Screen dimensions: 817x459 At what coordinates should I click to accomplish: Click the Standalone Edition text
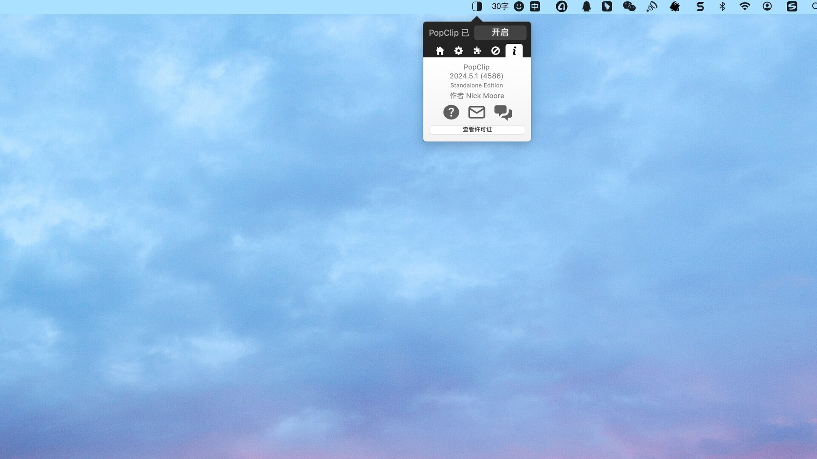477,85
